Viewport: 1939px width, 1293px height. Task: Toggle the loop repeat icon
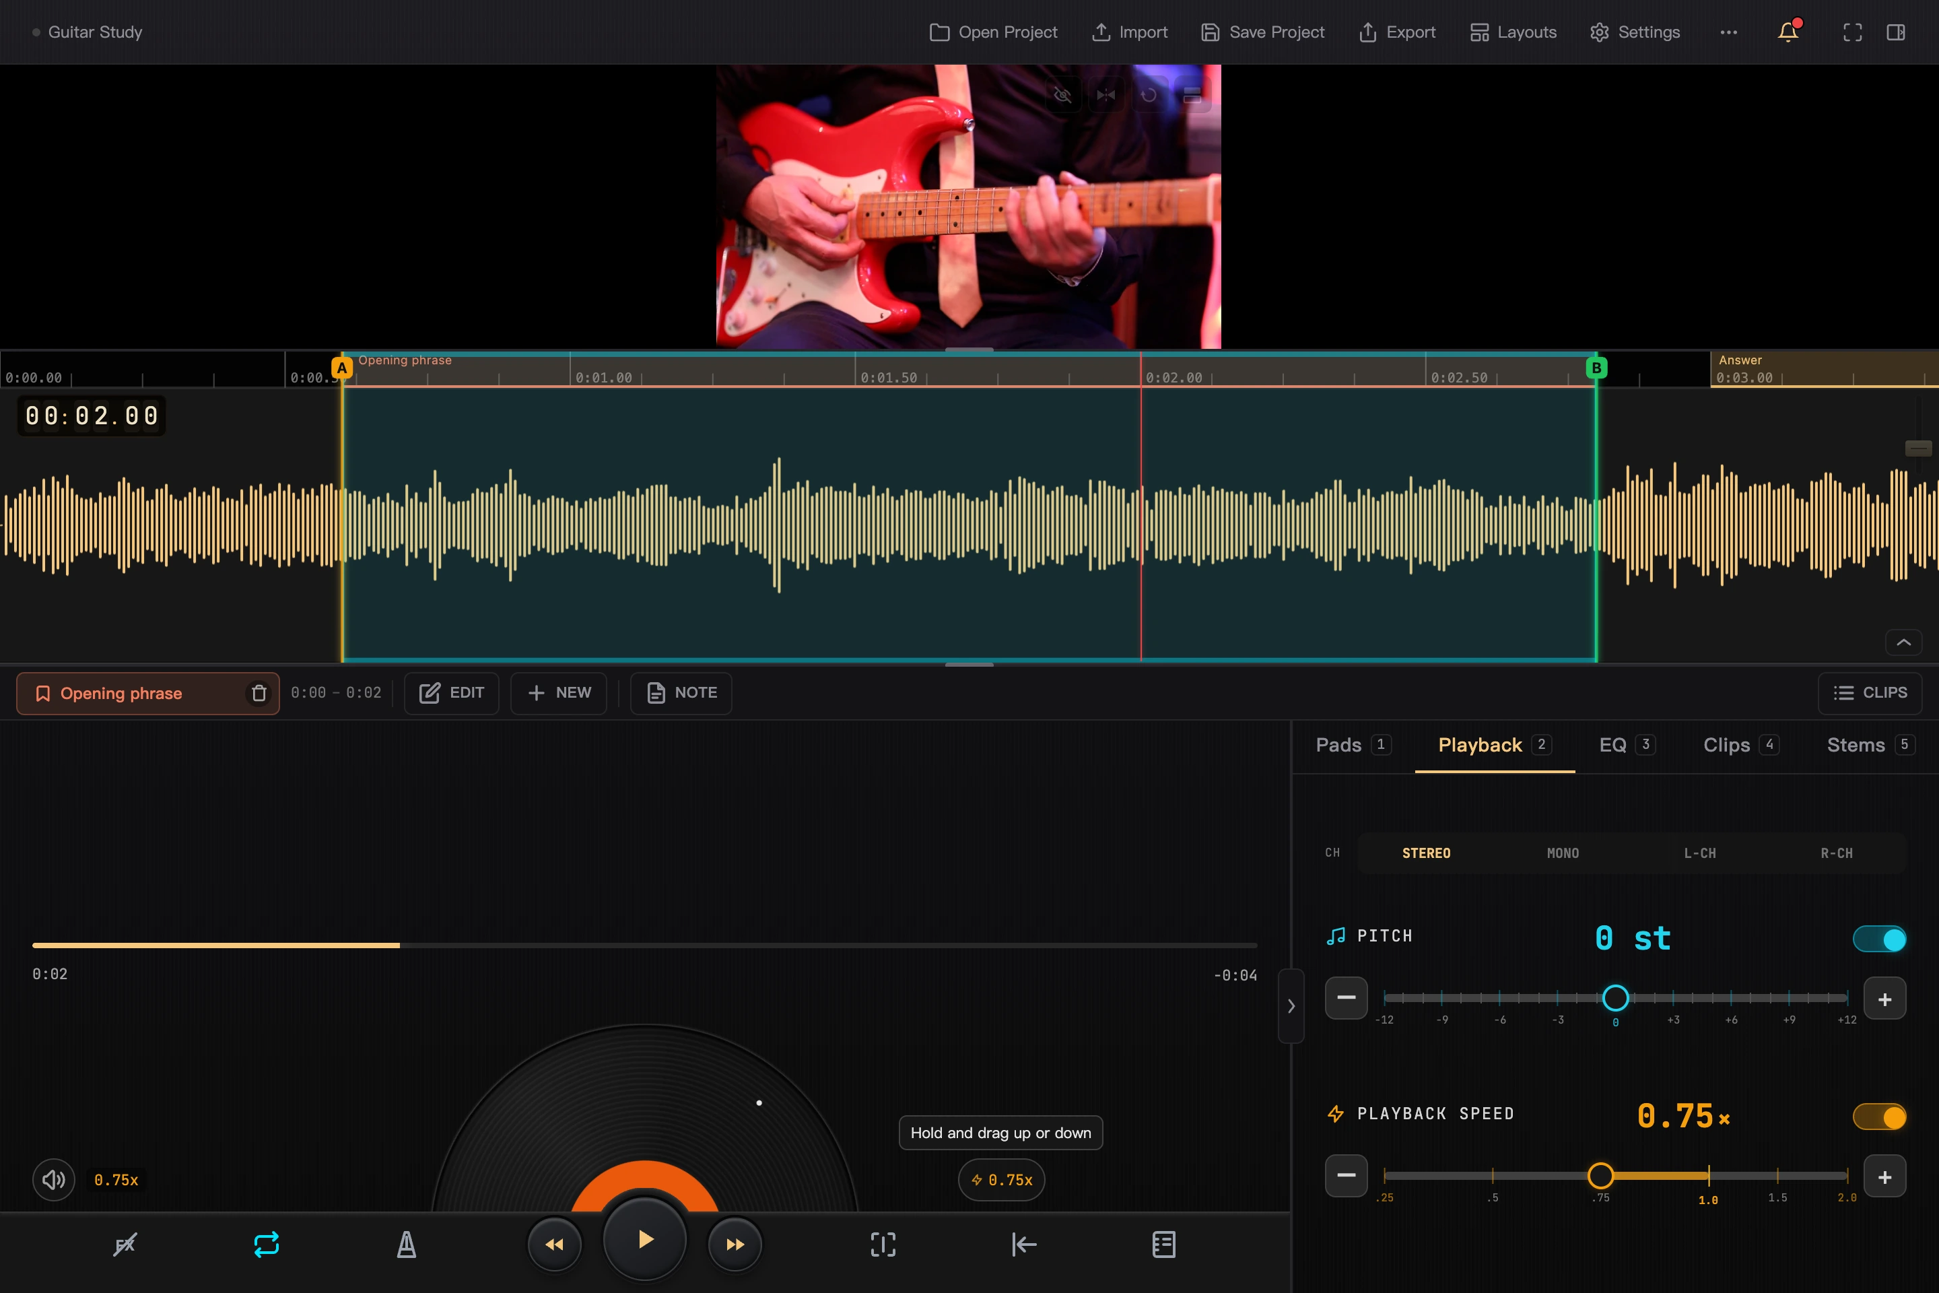267,1245
